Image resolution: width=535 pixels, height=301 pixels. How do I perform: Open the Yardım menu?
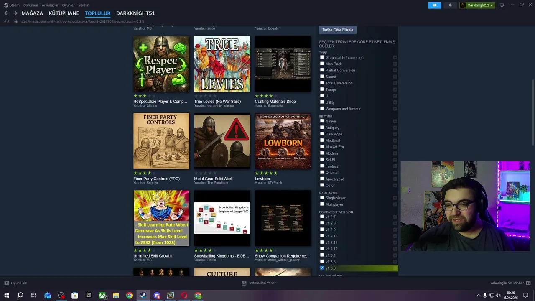pyautogui.click(x=84, y=5)
